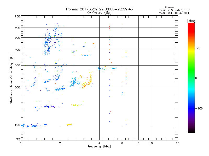Click the 'RwPretec (8p)' subtitle
The width and height of the screenshot is (209, 156).
coord(99,12)
